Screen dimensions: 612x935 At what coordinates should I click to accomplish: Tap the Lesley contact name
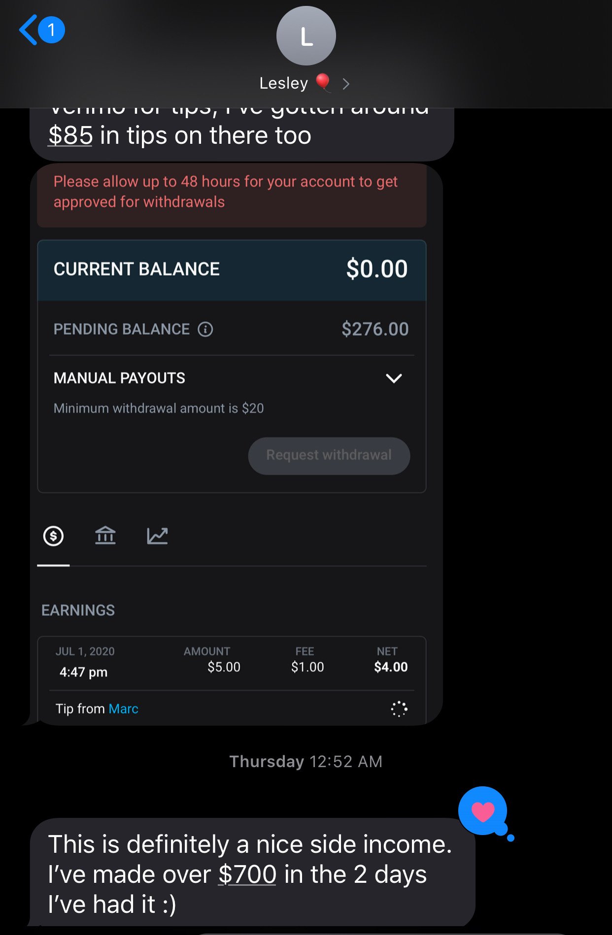pyautogui.click(x=284, y=83)
